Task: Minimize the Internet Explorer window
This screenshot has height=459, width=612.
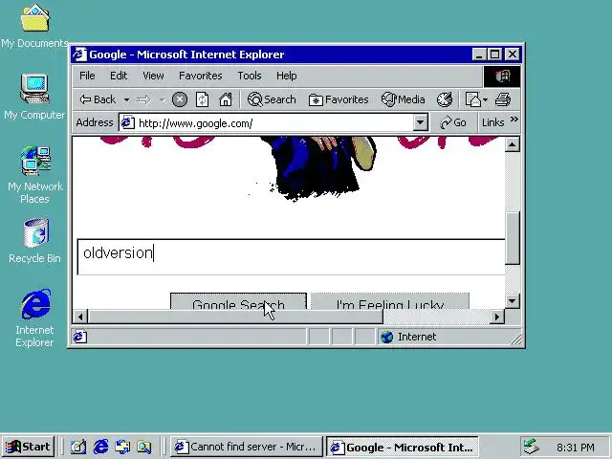Action: point(478,55)
